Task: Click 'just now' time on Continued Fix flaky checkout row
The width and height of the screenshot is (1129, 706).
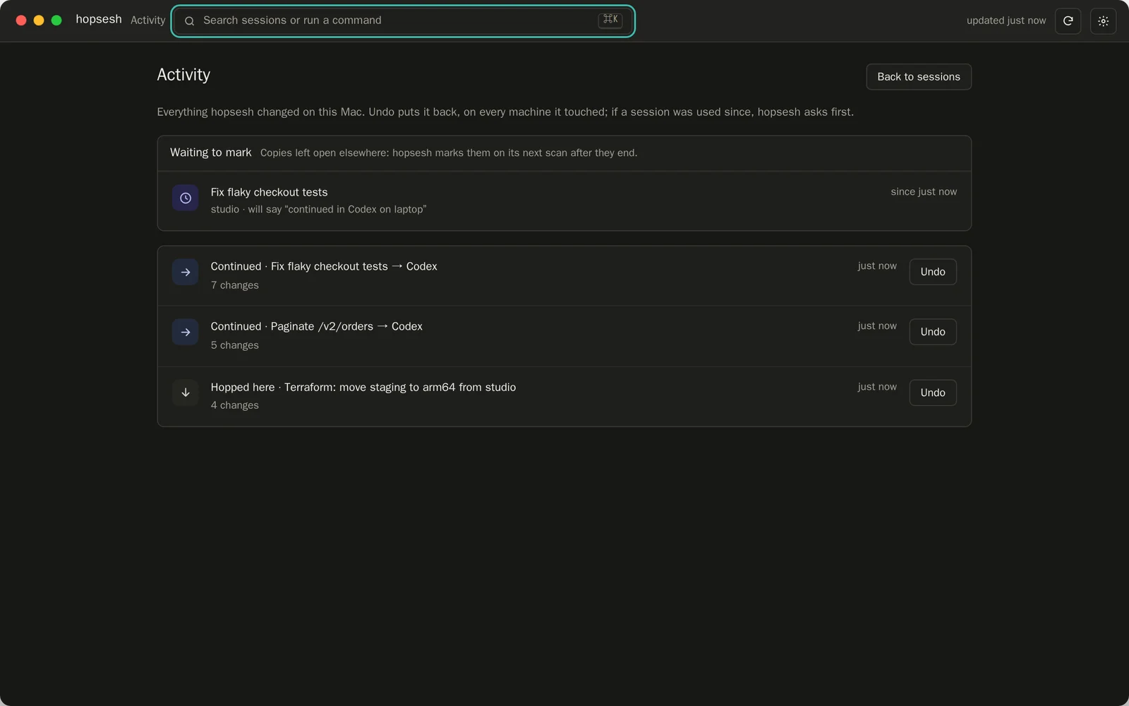Action: (877, 266)
